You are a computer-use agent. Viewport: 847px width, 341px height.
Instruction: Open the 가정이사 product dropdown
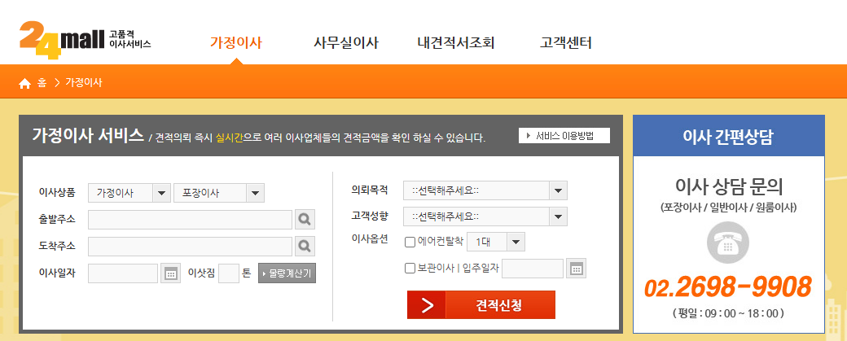(x=129, y=193)
